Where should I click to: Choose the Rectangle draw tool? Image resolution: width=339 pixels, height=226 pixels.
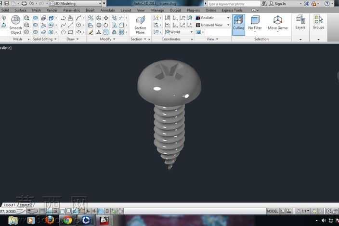pyautogui.click(x=70, y=32)
